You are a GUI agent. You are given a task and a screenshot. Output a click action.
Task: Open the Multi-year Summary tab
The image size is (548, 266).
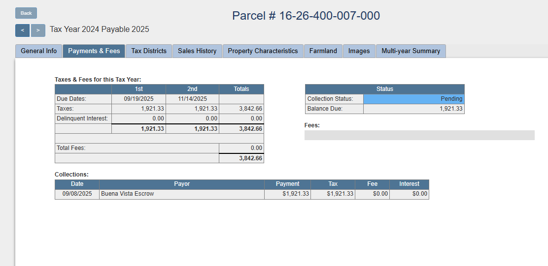411,51
